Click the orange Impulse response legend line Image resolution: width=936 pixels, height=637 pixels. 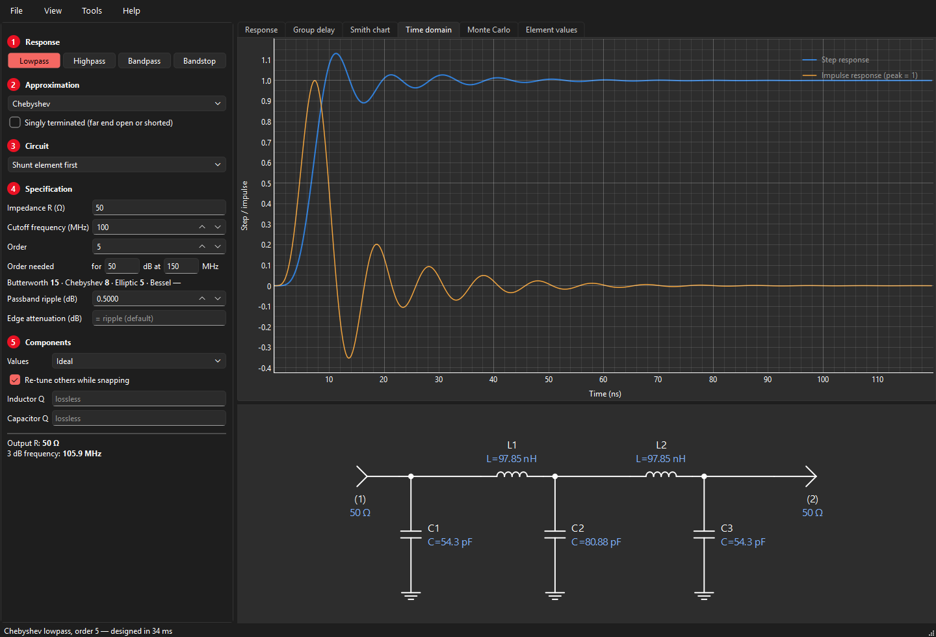[x=809, y=75]
